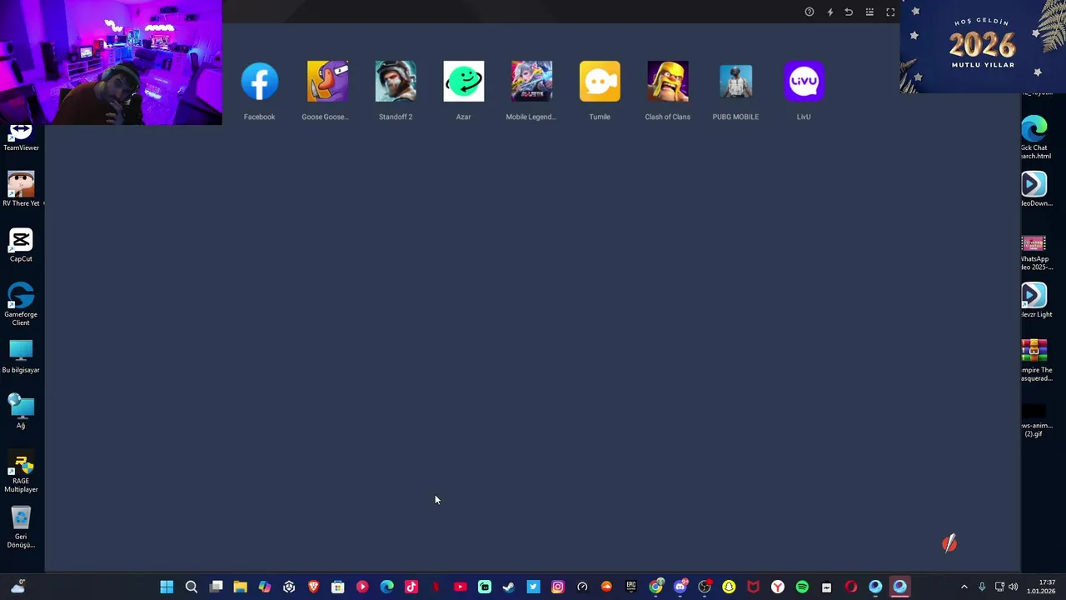Select the Klevzr Light desktop icon
The image size is (1066, 600).
[x=1034, y=300]
